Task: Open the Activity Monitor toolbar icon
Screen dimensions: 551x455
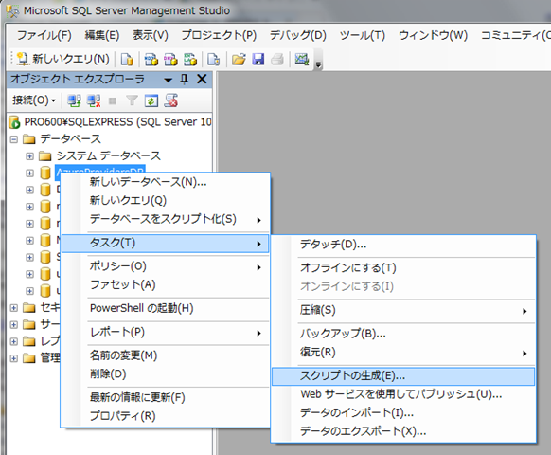Action: pos(302,60)
